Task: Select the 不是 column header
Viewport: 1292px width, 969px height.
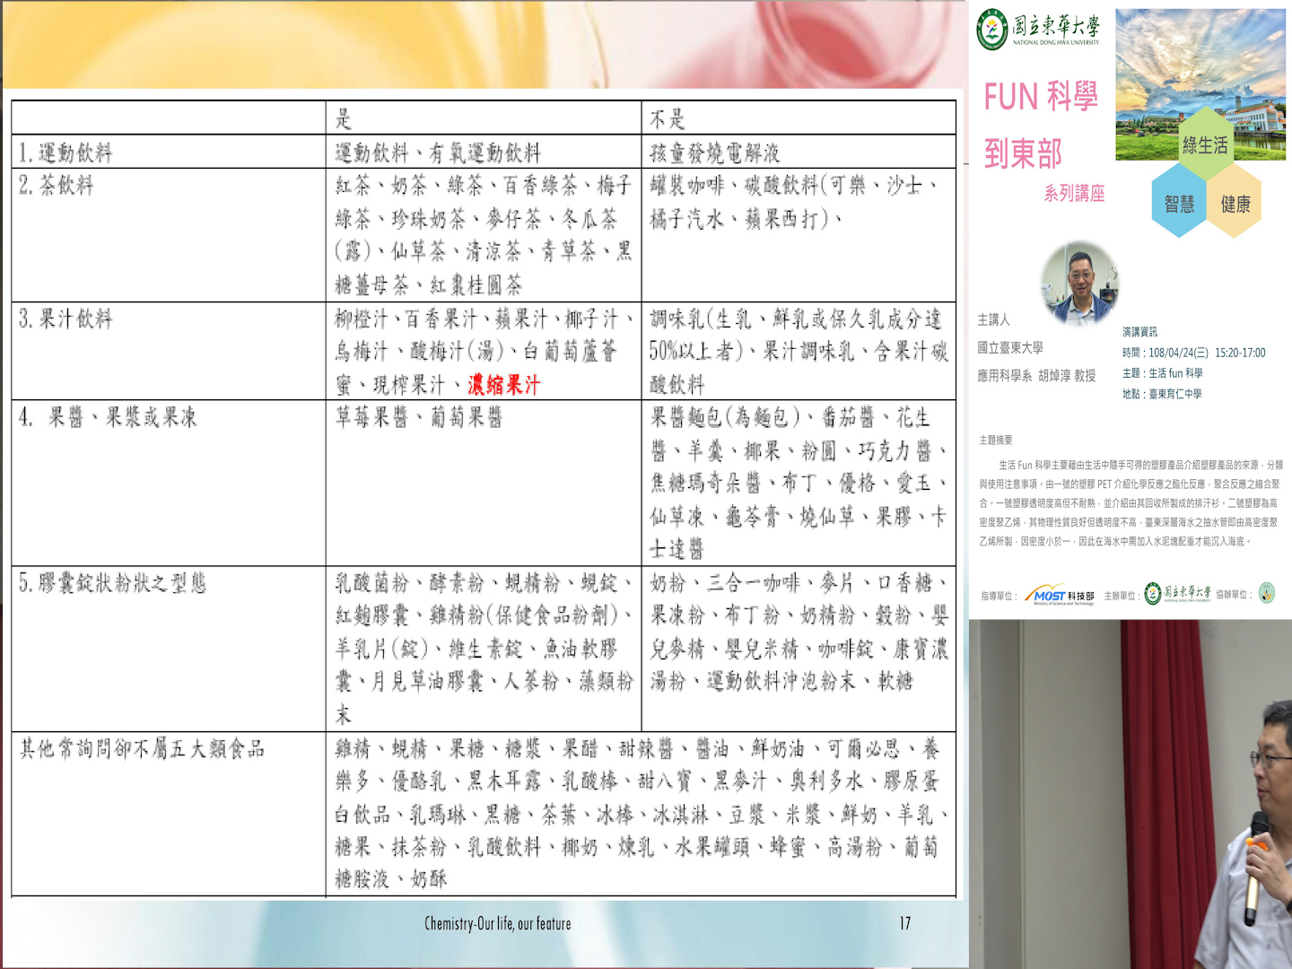Action: pyautogui.click(x=667, y=118)
